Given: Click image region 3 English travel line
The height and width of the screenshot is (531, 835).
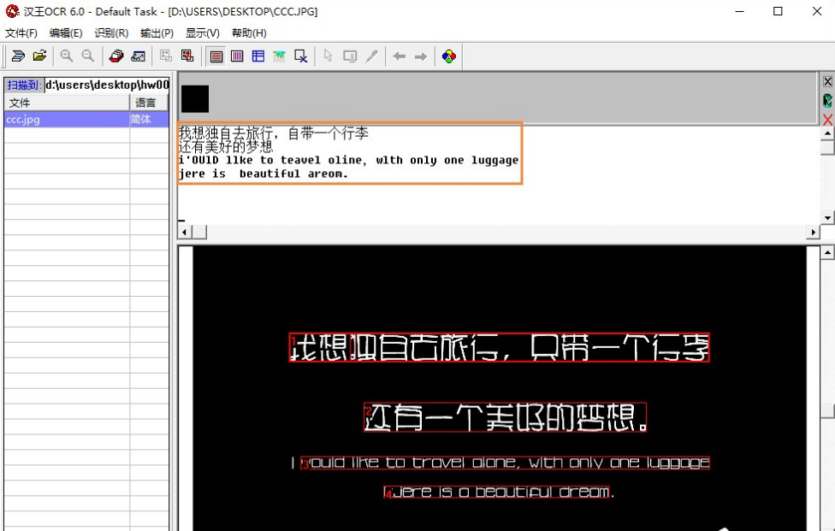Looking at the screenshot, I should point(505,463).
